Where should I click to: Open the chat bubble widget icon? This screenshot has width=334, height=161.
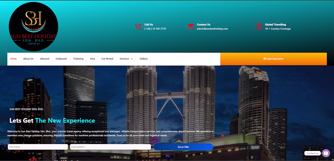pos(326,153)
